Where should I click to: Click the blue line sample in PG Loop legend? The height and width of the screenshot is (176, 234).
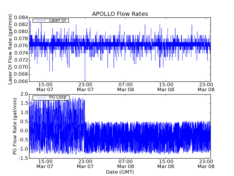tap(40, 98)
